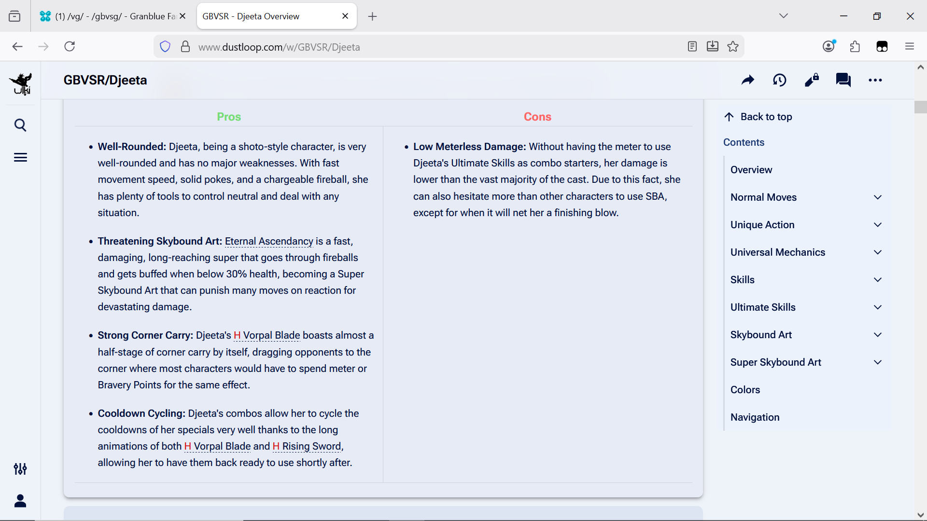Open a new browser tab
Viewport: 927px width, 521px height.
372,16
